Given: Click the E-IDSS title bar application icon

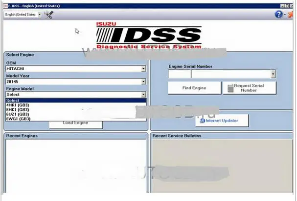Looking at the screenshot, I should coord(6,6).
